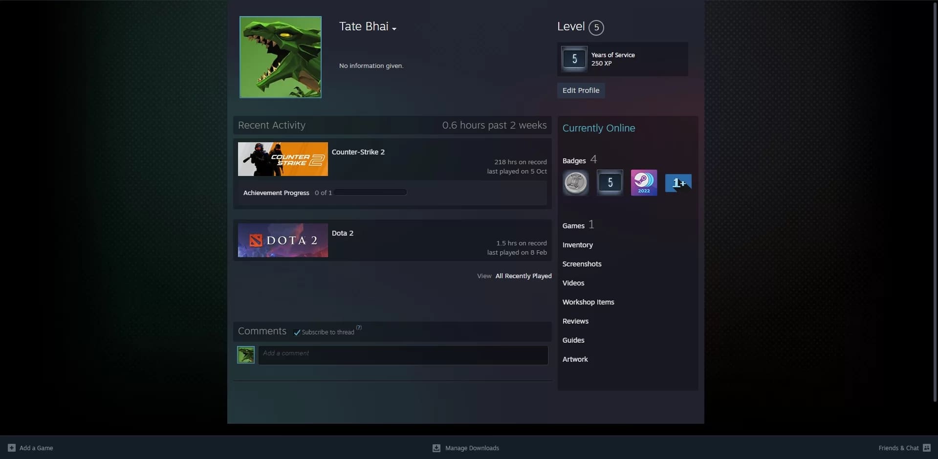Open the 1+ game collector badge
Screen dimensions: 938x459
678,183
